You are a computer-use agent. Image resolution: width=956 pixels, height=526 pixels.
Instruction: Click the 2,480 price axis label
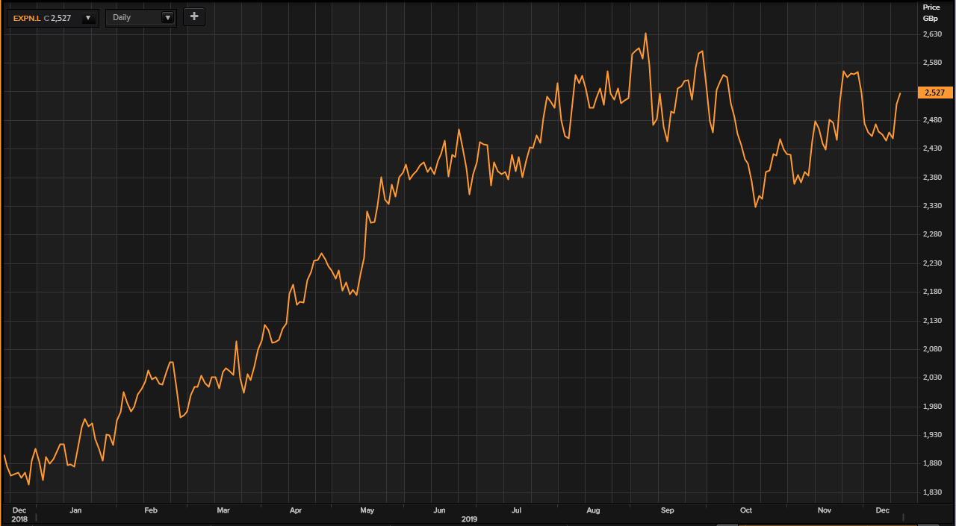click(x=933, y=120)
